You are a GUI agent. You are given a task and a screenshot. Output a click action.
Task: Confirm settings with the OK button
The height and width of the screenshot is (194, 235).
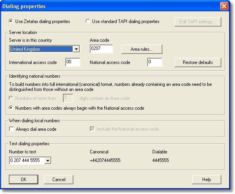pyautogui.click(x=23, y=180)
